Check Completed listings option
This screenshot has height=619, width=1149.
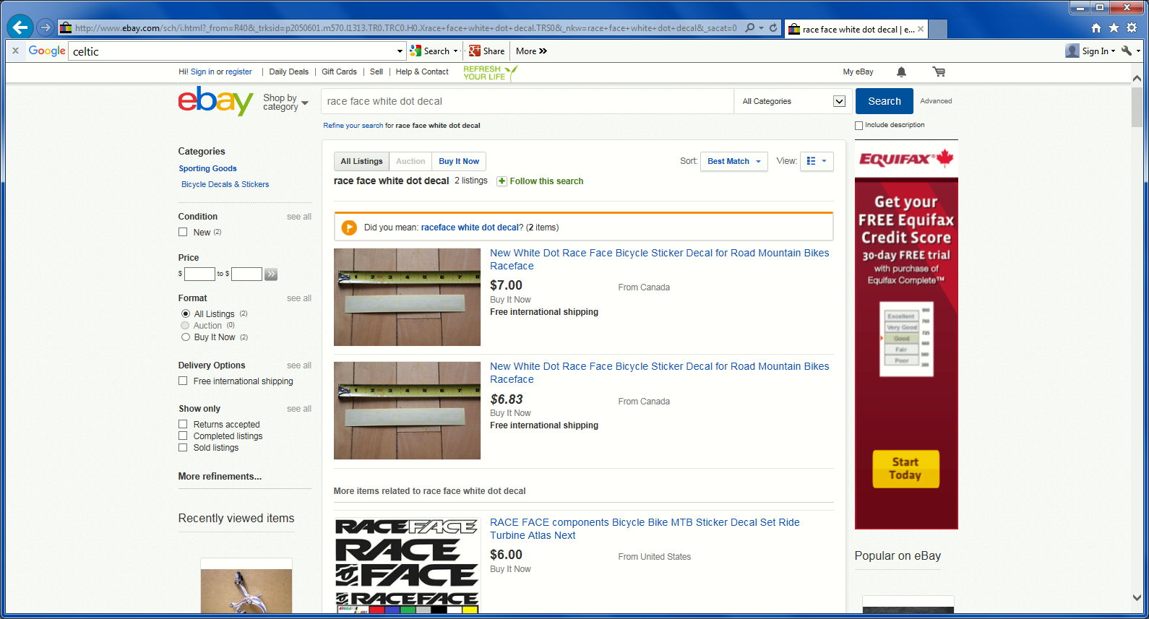click(183, 436)
